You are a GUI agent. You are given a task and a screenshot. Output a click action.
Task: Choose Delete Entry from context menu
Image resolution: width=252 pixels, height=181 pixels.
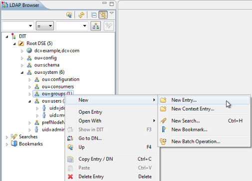point(112,177)
